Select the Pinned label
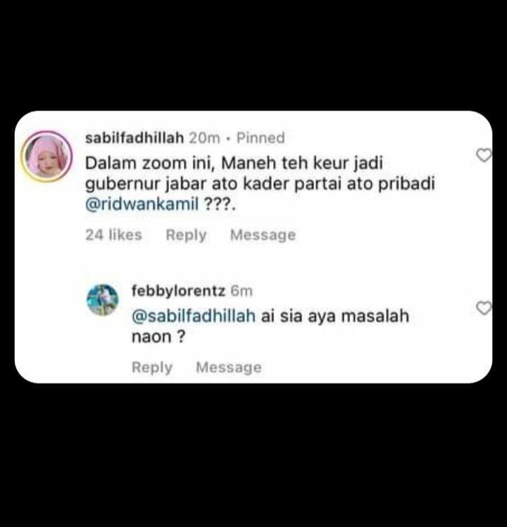Image resolution: width=507 pixels, height=527 pixels. point(261,138)
